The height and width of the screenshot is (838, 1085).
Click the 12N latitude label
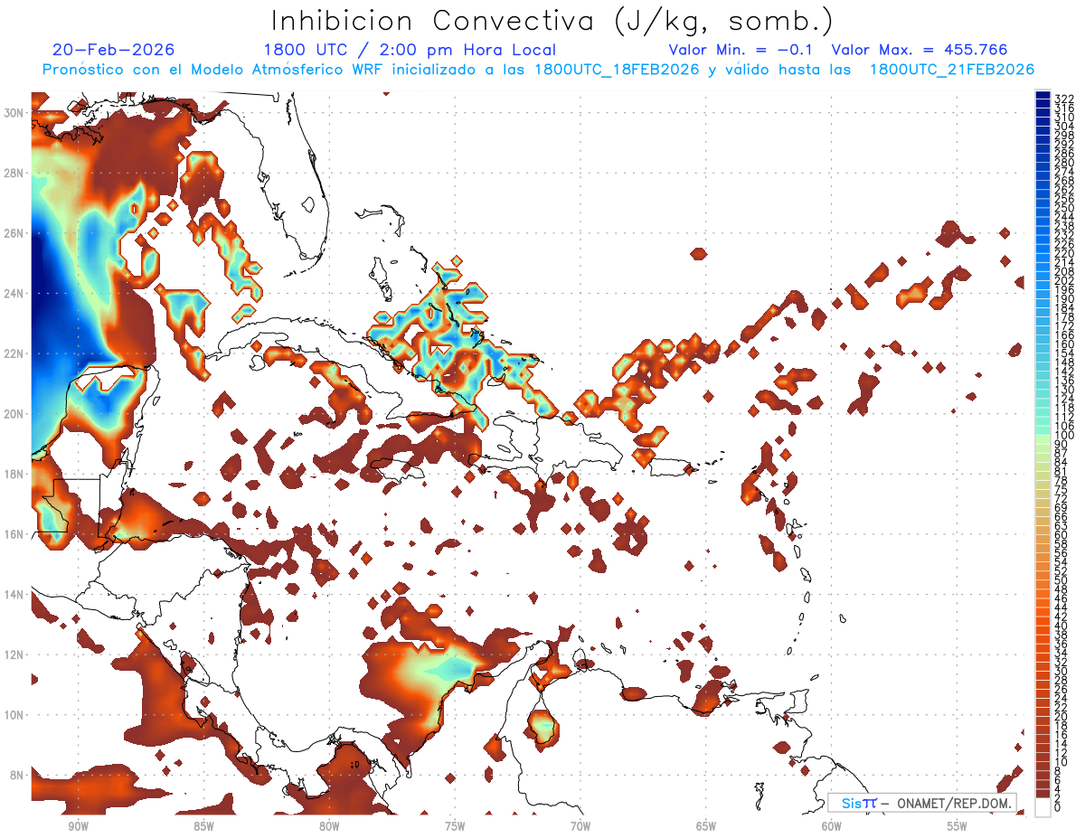tap(15, 654)
